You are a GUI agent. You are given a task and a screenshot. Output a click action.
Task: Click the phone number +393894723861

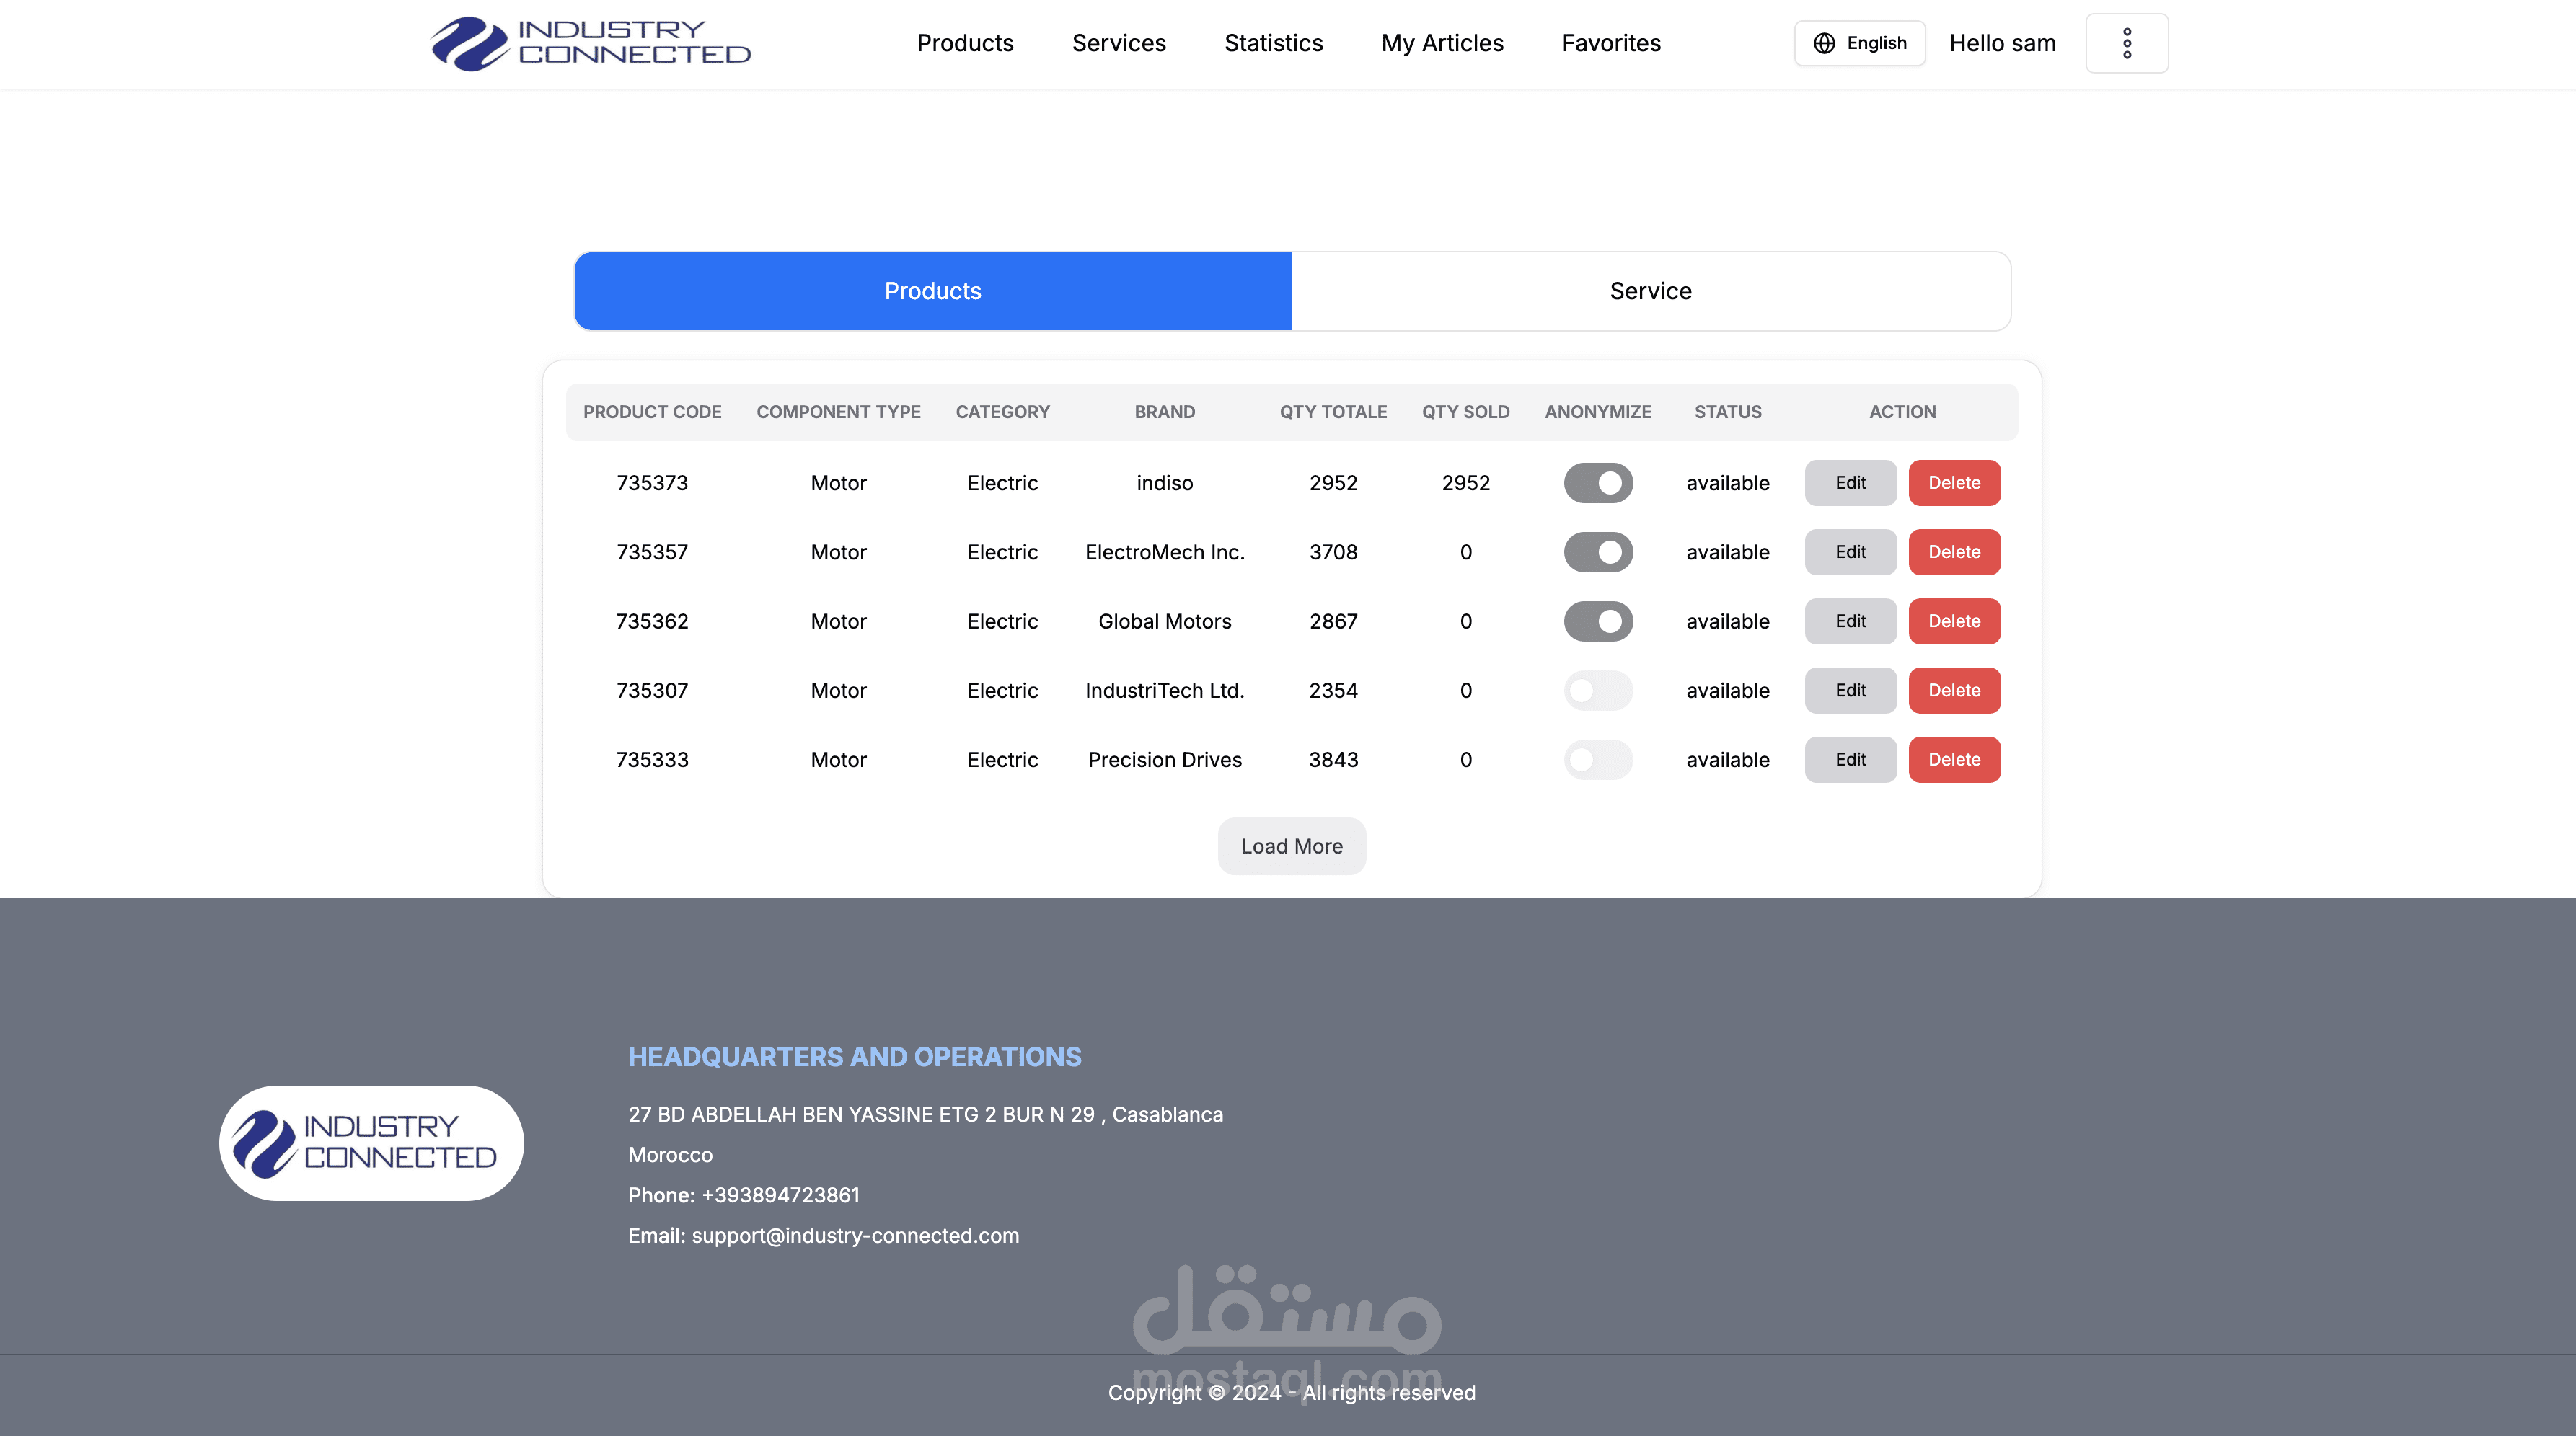click(x=780, y=1195)
